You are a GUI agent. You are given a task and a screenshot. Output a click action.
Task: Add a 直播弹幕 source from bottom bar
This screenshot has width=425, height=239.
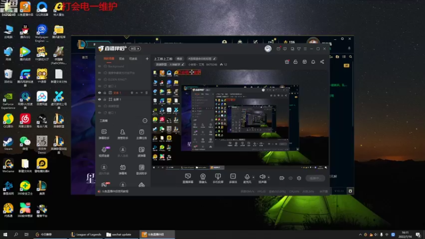point(188,178)
